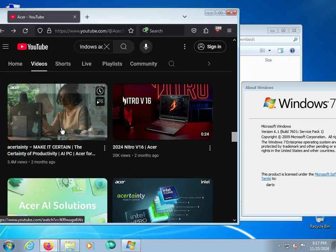Screen dimensions: 336x252
Task: Open view options dropdown in Explorer
Action: coord(270,51)
